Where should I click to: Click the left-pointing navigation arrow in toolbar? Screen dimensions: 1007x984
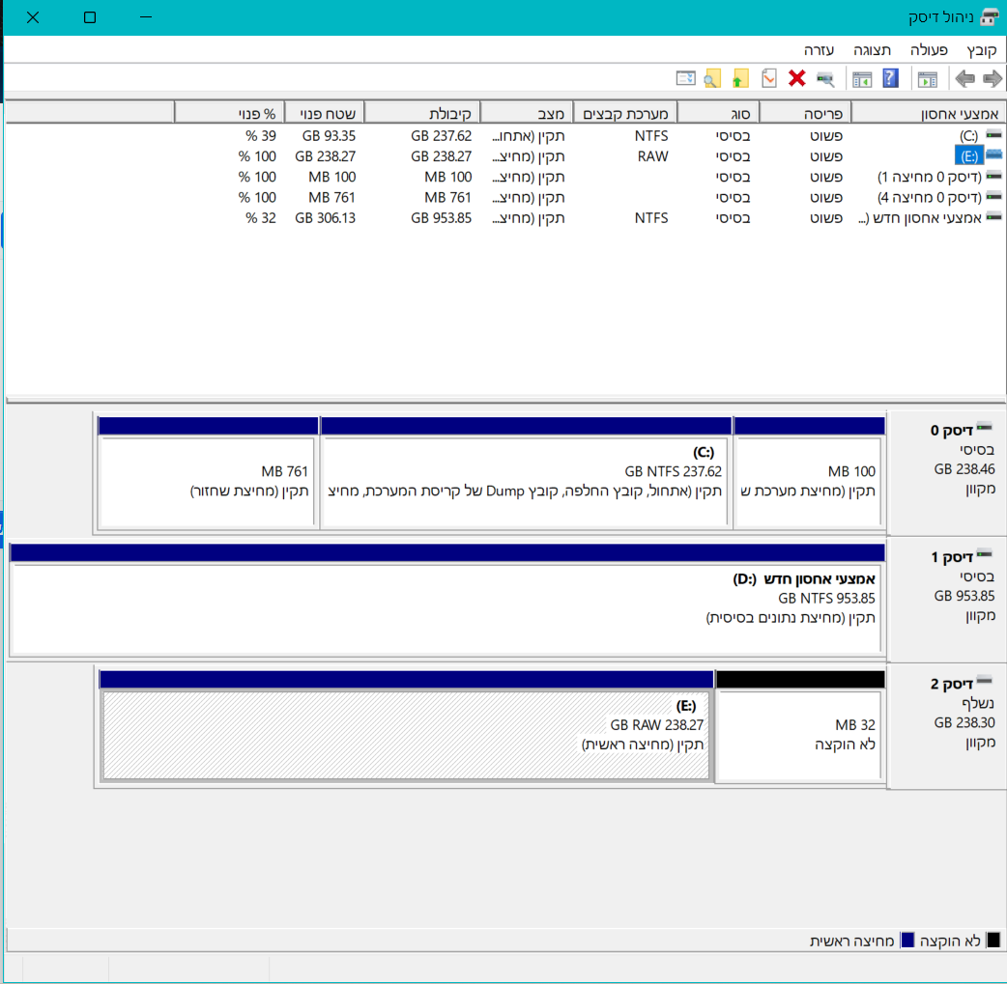point(964,79)
